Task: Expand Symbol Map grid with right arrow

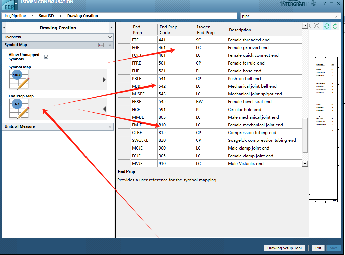Action: (104, 80)
